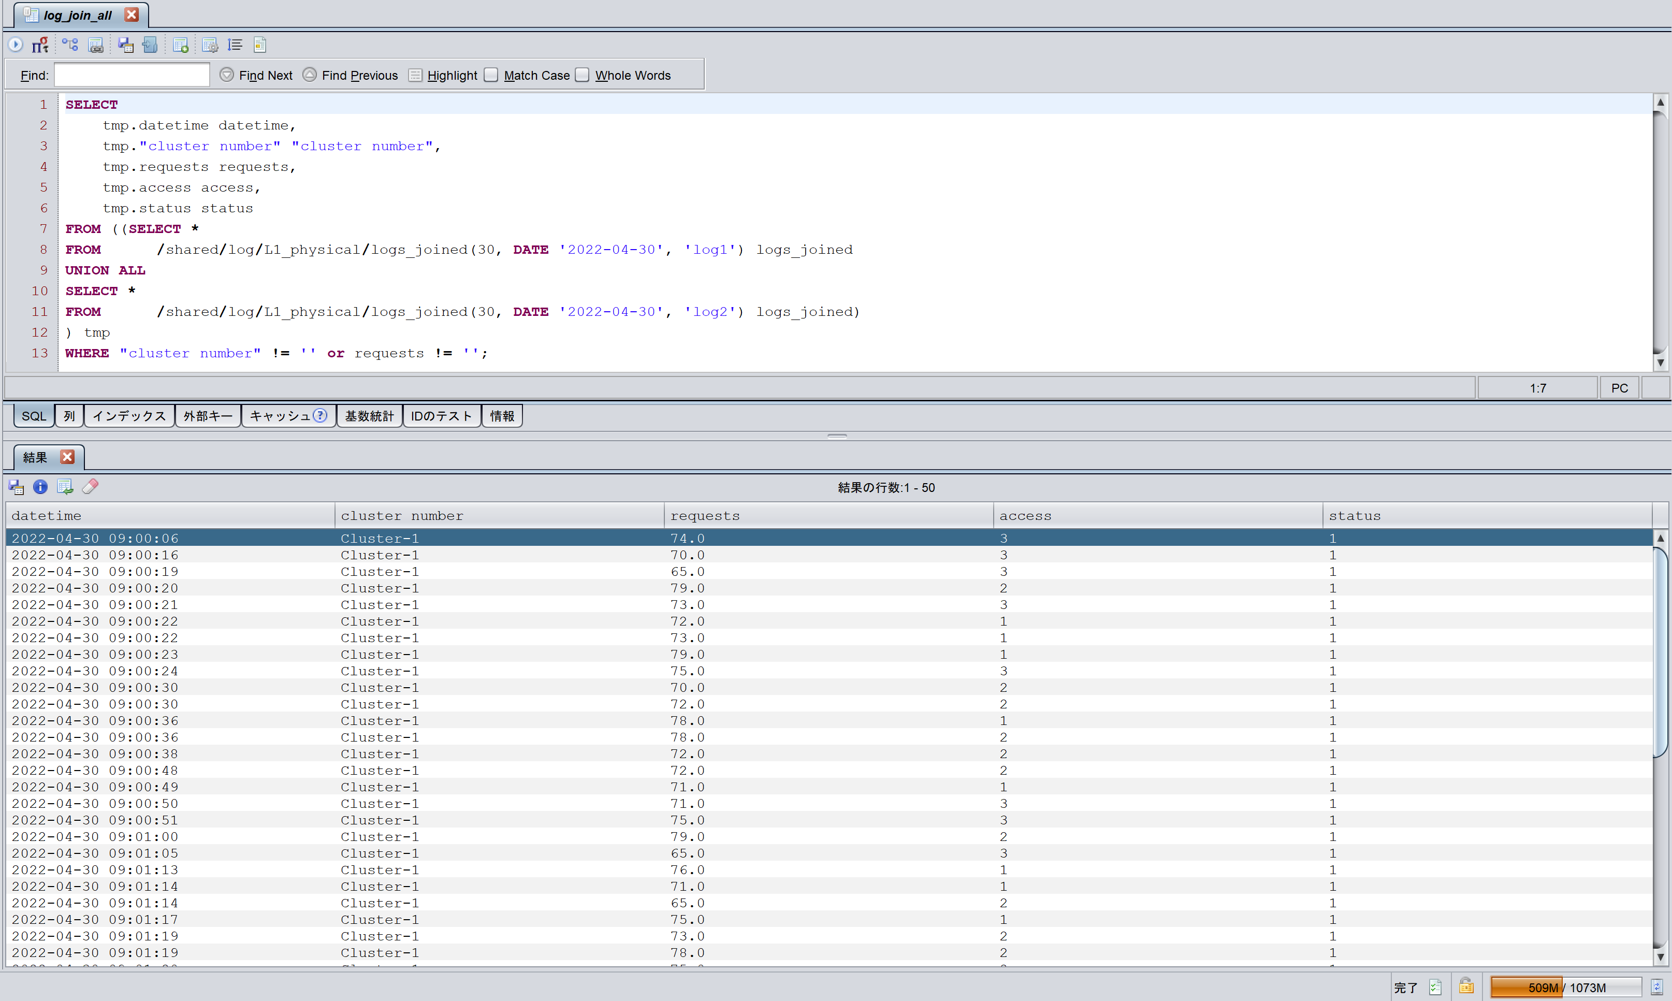Click the results table scrollbar up arrow
1672x1001 pixels.
point(1661,538)
